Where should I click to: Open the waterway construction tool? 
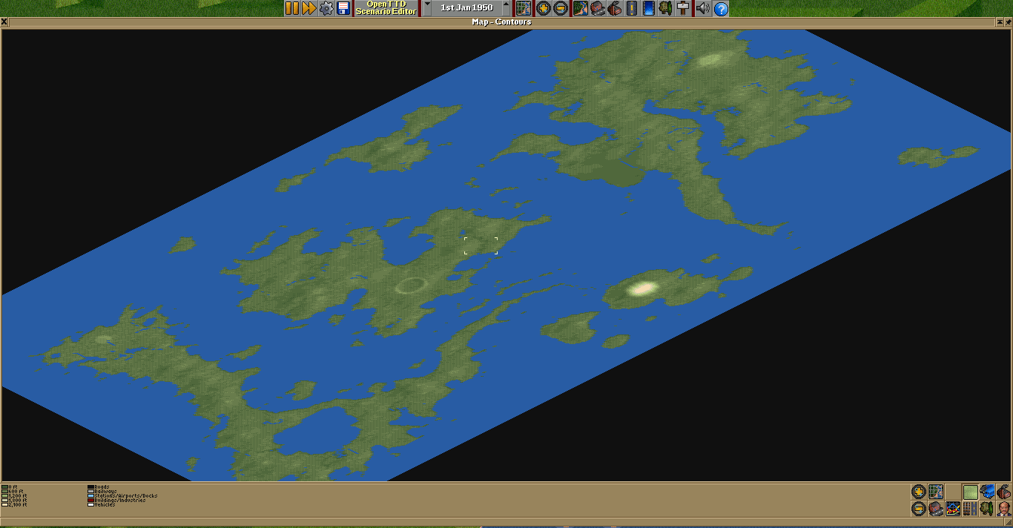click(648, 8)
